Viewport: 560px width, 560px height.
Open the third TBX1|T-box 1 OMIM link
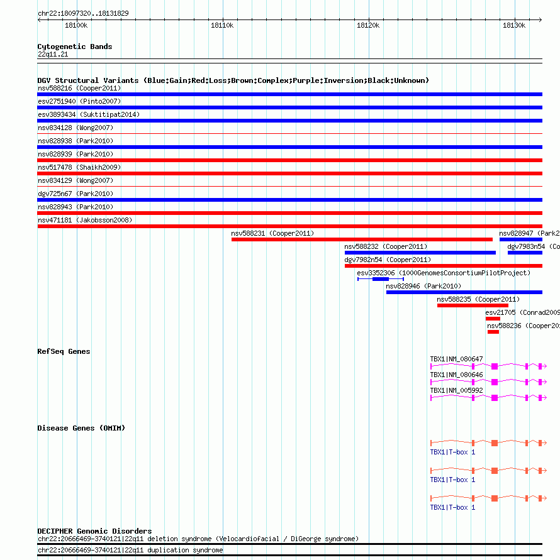coord(452,507)
